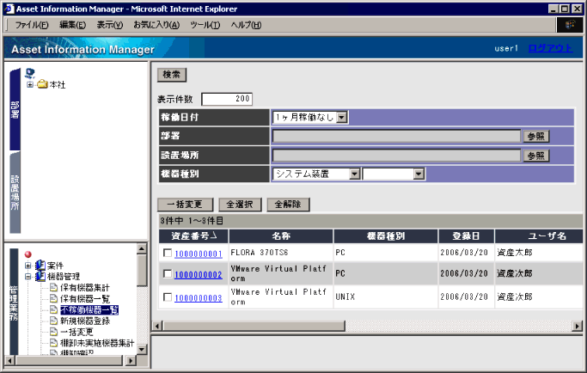Select the 管理業務 vertical tab
Screen dimensions: 587x373
pyautogui.click(x=14, y=302)
